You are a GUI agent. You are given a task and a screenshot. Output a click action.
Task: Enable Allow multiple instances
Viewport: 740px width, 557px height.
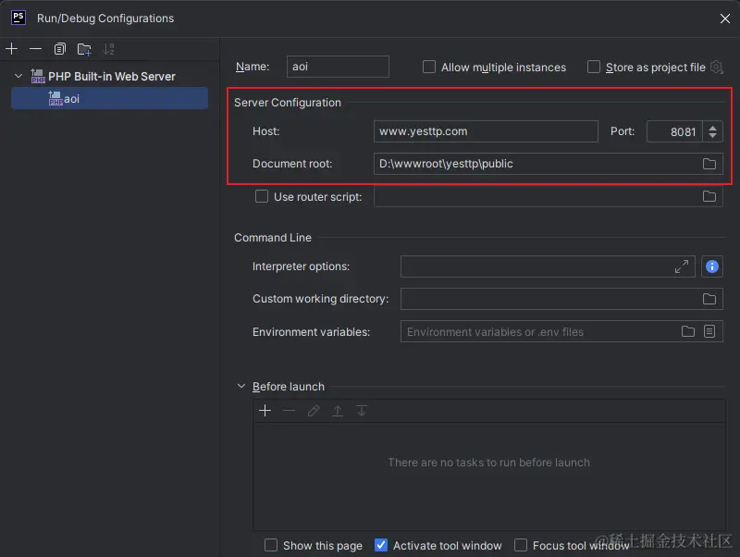tap(429, 67)
